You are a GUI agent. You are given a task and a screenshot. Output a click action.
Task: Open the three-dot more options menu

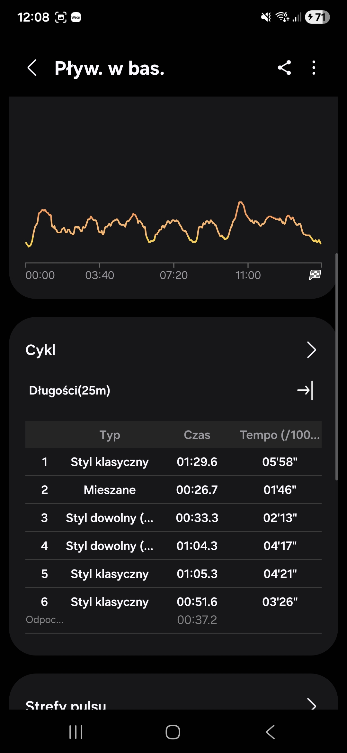[314, 68]
